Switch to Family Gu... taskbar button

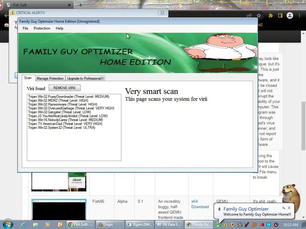point(199,225)
